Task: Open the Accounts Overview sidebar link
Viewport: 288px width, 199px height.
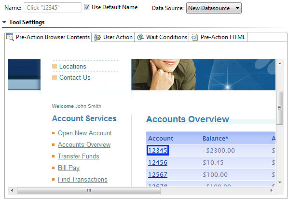Action: pos(84,144)
